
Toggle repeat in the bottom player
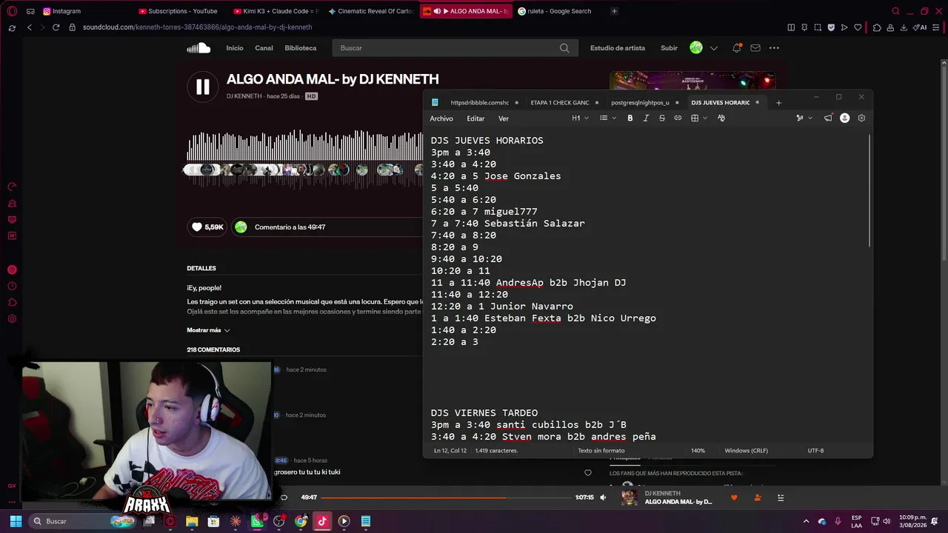[x=284, y=497]
